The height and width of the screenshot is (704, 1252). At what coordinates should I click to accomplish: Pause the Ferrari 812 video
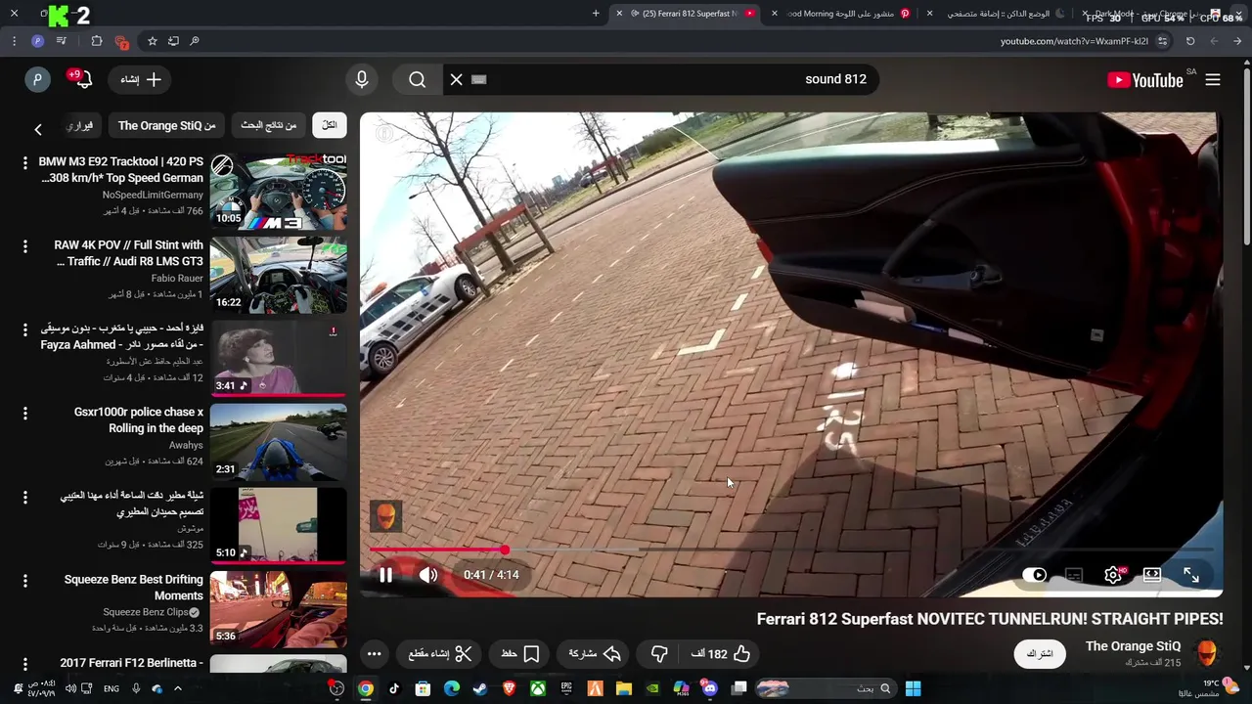[385, 575]
